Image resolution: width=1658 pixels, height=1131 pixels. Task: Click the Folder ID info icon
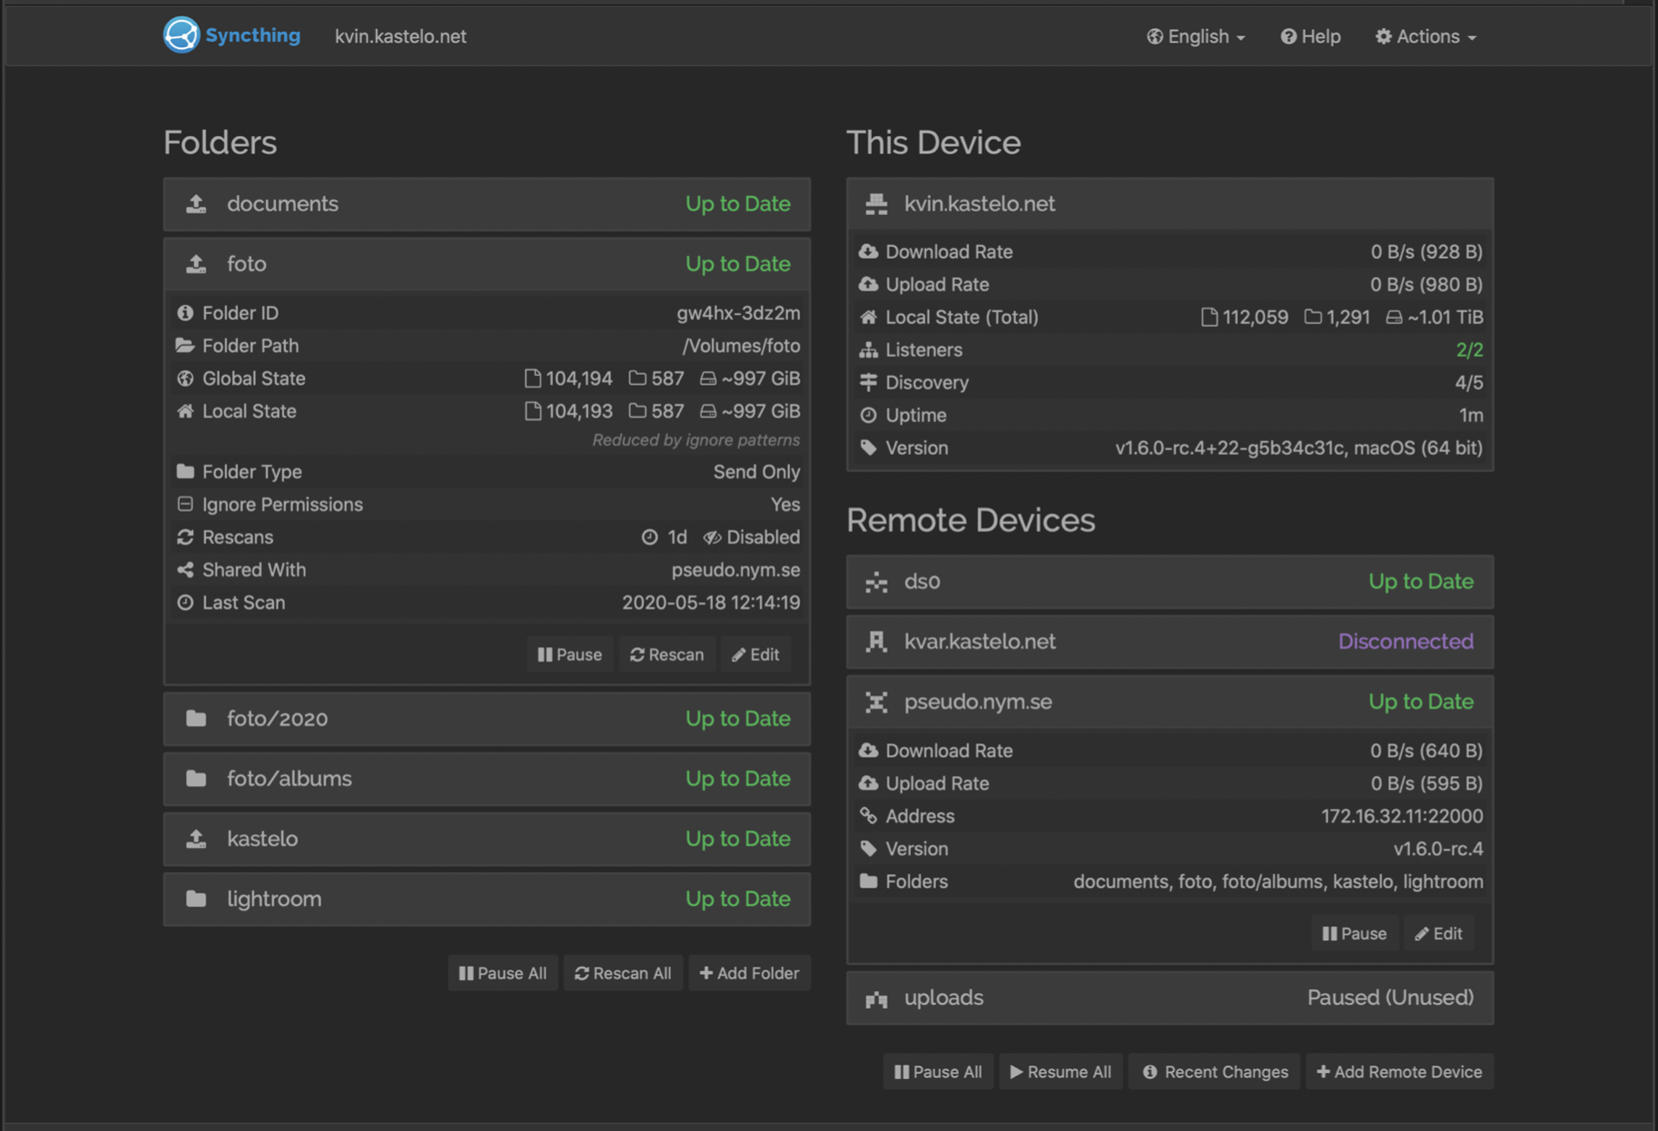185,312
